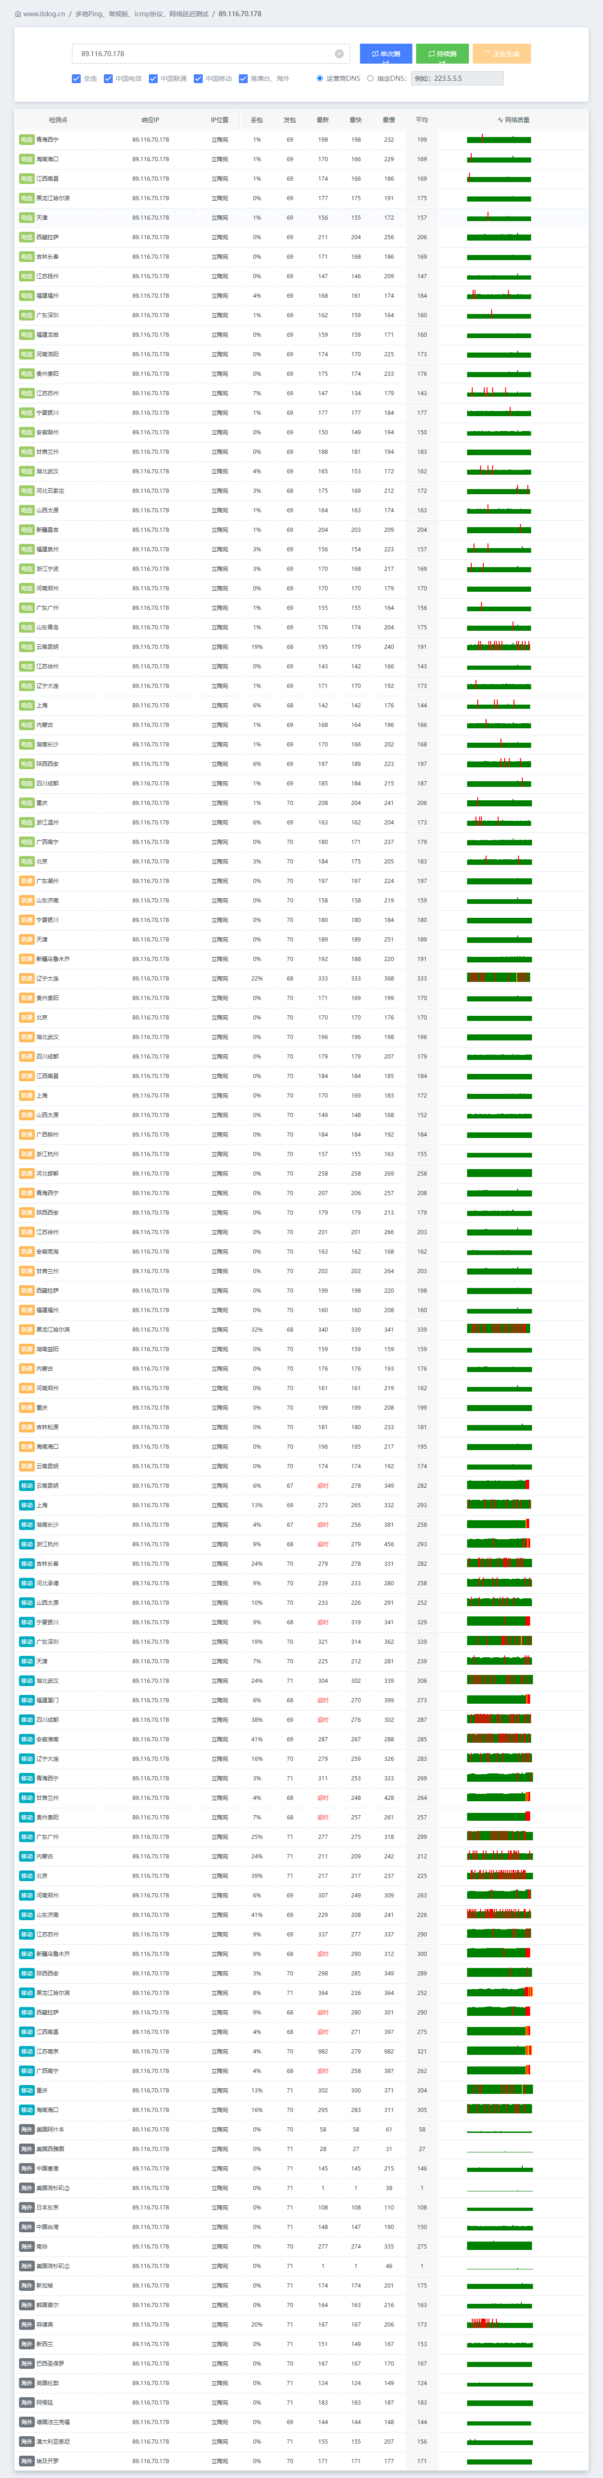This screenshot has height=2478, width=603.
Task: Click the 网络质量 column header
Action: coord(513,120)
